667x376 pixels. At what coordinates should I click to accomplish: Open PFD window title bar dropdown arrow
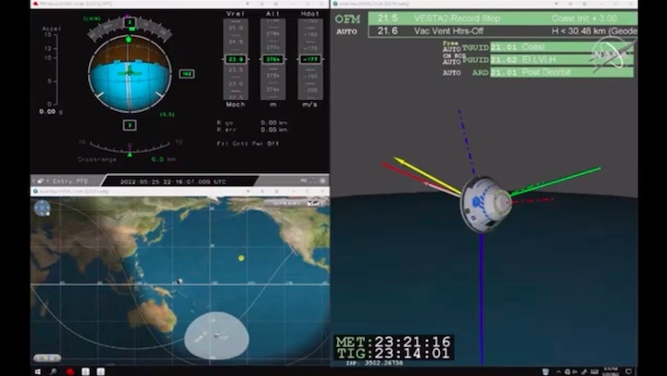[x=247, y=4]
